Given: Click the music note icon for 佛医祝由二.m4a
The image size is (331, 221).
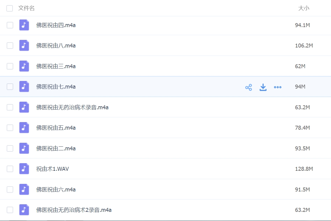Looking at the screenshot, I should (24, 148).
